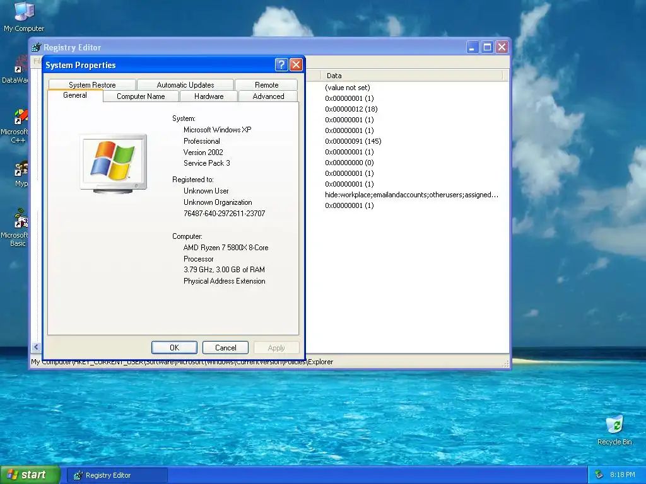Click the product ID 76487-640-2972611-23707
This screenshot has width=646, height=484.
click(224, 213)
